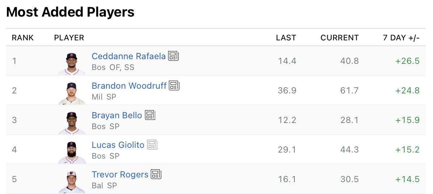Open Brayan Bello news icon

150,115
